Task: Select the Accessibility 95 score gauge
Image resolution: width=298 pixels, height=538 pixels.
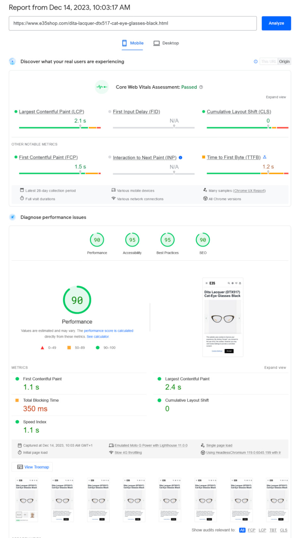Action: pyautogui.click(x=132, y=240)
